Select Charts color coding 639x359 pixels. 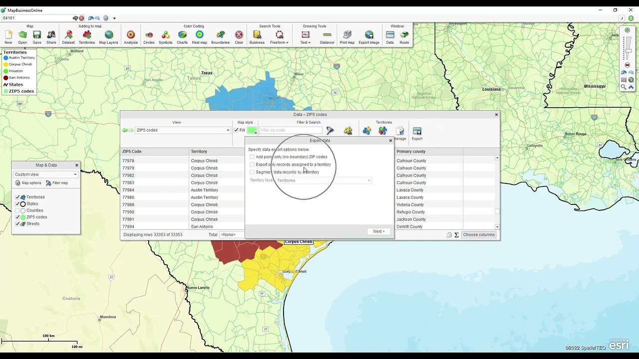(x=182, y=37)
